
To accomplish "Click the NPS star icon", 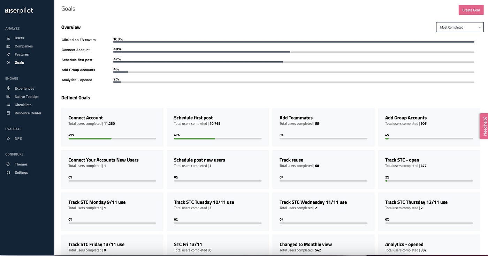I will [x=8, y=138].
